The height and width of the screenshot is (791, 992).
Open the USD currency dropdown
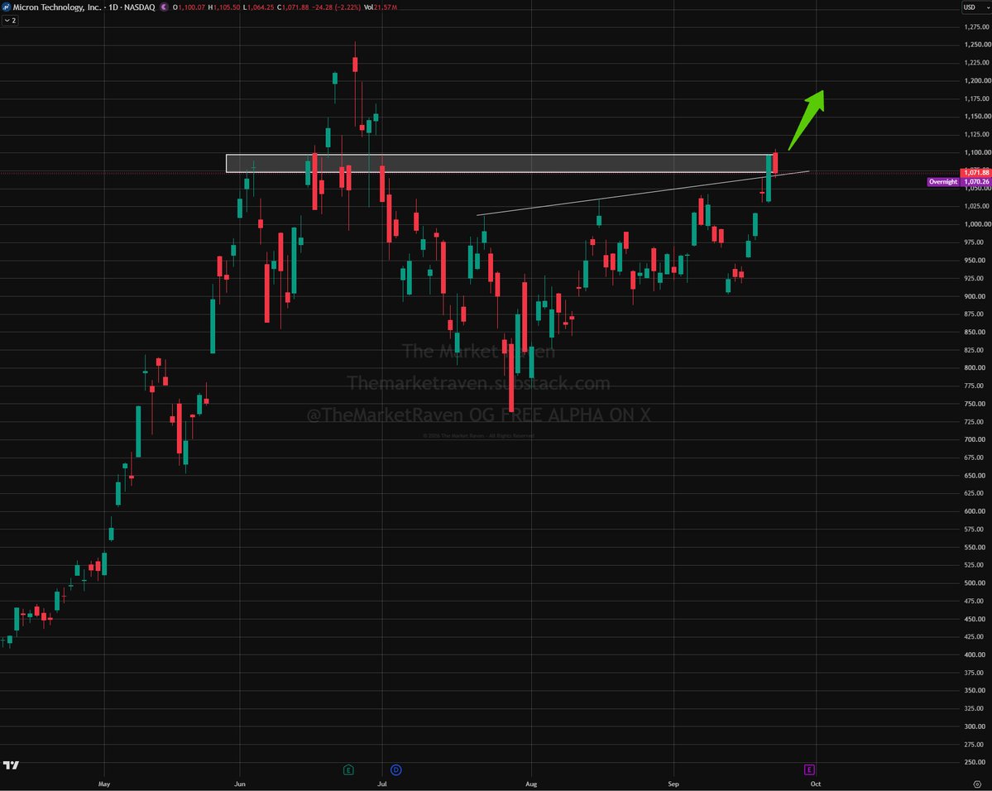(976, 7)
